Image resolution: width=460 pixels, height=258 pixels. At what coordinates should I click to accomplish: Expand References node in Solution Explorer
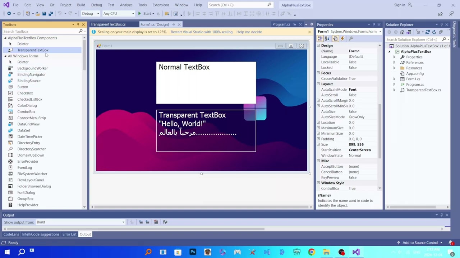coord(394,63)
